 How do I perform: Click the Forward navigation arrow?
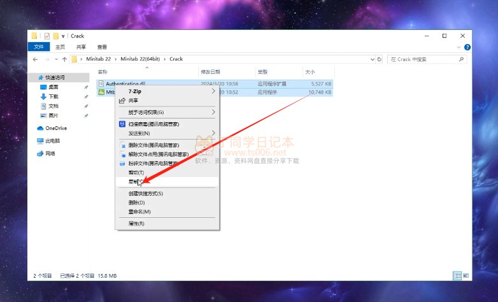click(x=46, y=59)
